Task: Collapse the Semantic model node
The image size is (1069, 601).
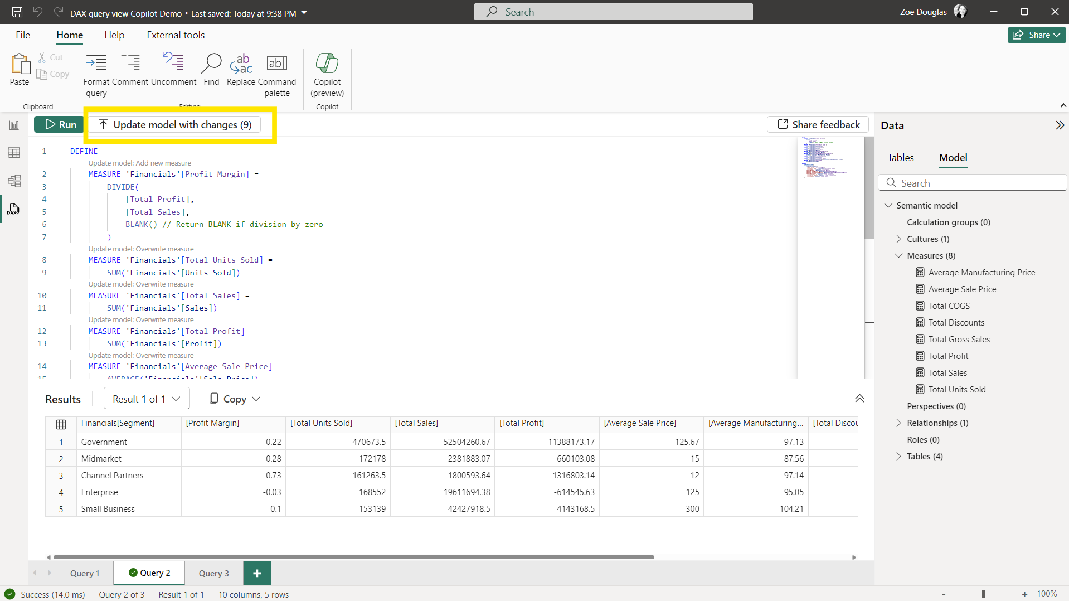Action: point(888,205)
